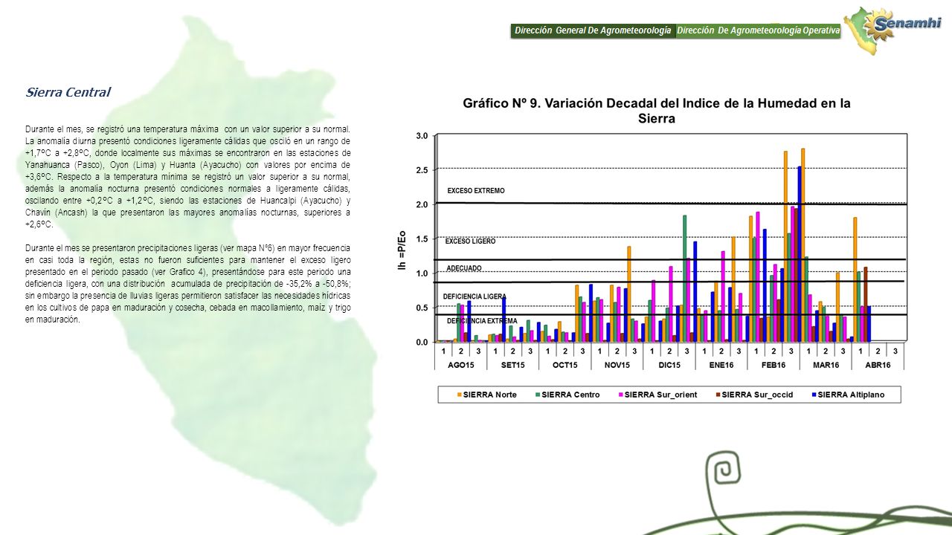Viewport: 952px width, 535px height.
Task: Click the 2.0 value on the y-axis
Action: tap(421, 204)
